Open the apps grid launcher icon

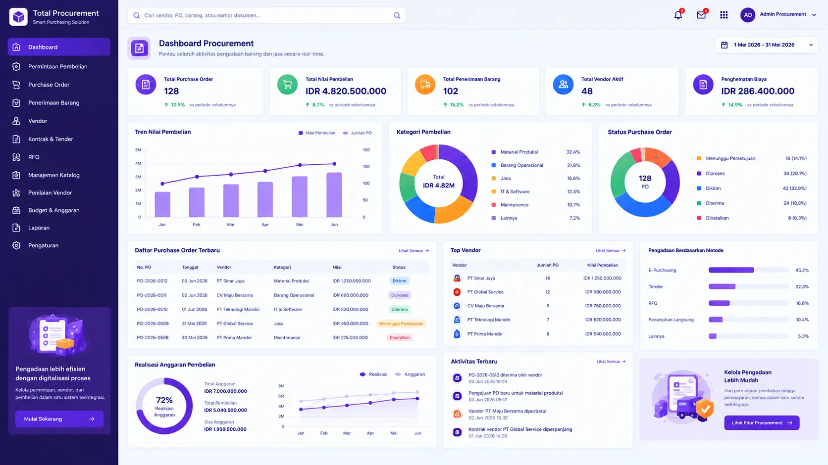point(724,15)
